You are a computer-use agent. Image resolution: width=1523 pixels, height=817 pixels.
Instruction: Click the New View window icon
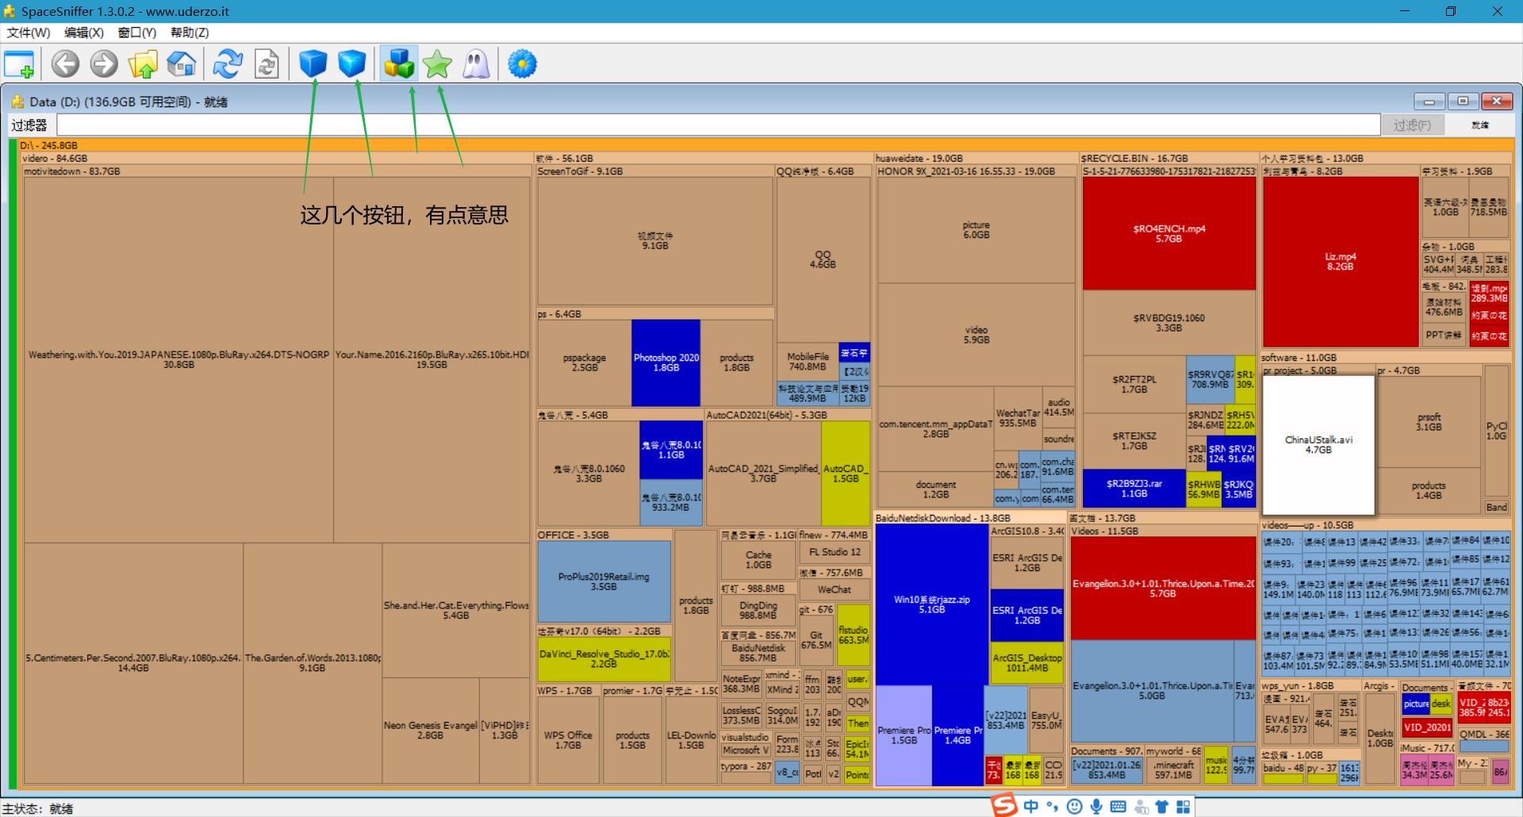pos(19,64)
